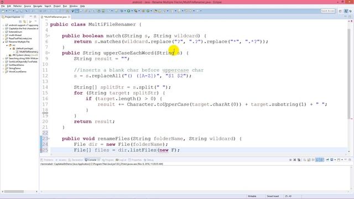
Task: Open the Refactor menu
Action: point(17,6)
